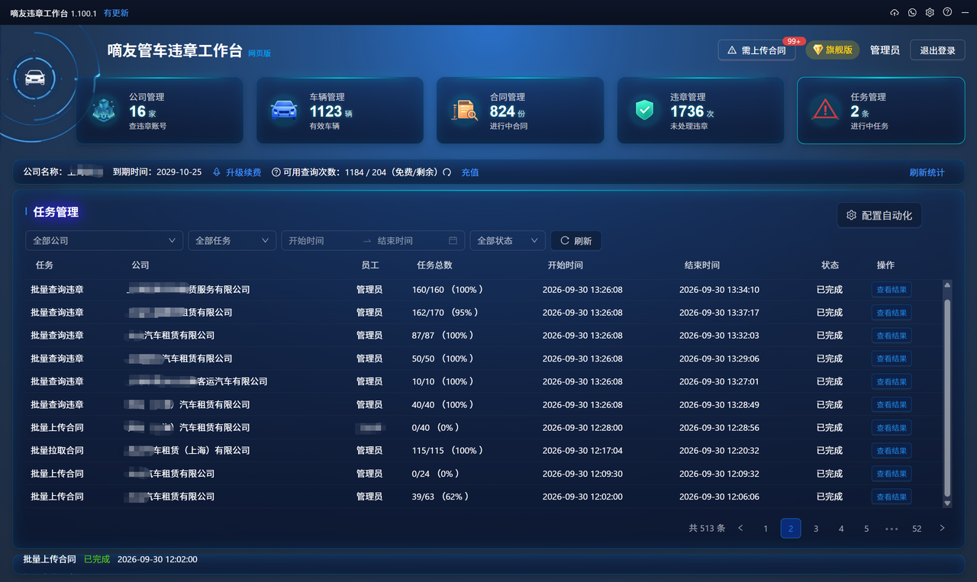This screenshot has width=977, height=582.
Task: Click the 配置自动化 button
Action: (879, 215)
